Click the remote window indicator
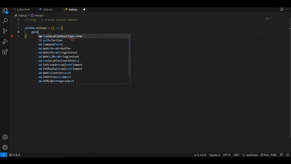Viewport: 291px width, 164px height. [x=4, y=155]
